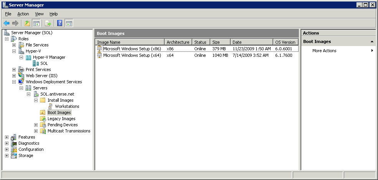Open the File menu
The image size is (378, 180).
(8, 14)
